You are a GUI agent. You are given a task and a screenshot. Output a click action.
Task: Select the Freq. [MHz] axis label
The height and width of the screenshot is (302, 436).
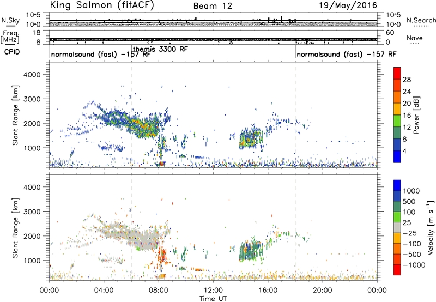10,37
